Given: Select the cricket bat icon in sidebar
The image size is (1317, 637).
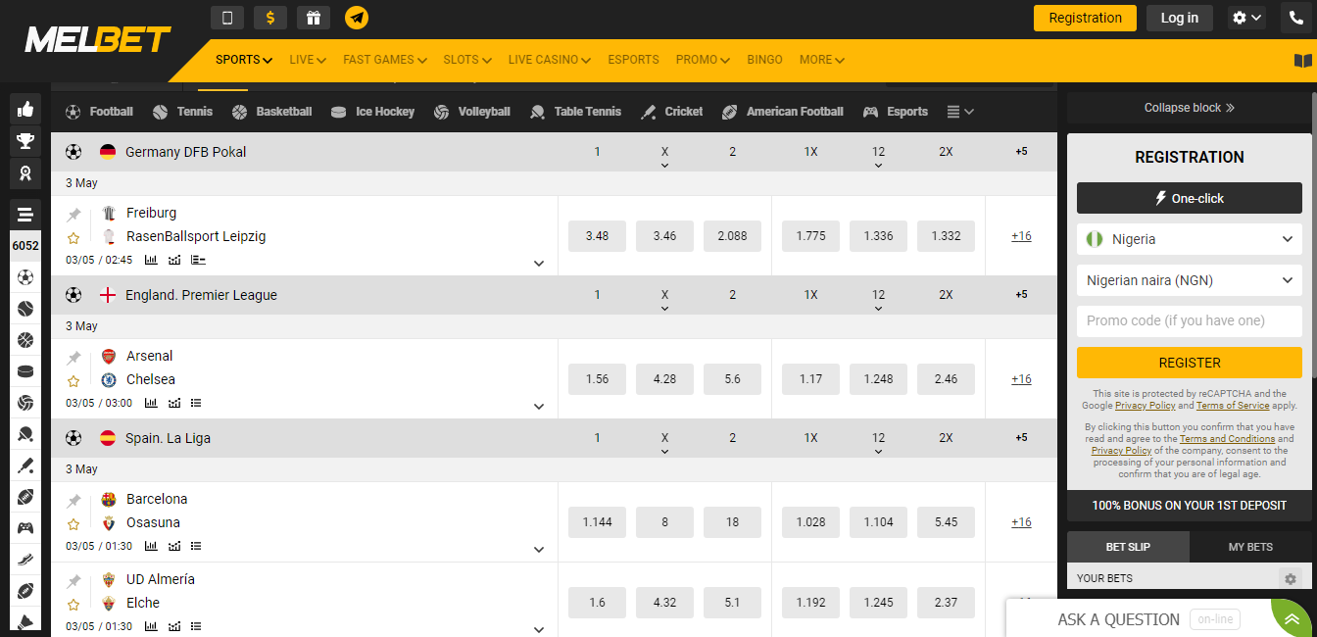Looking at the screenshot, I should [x=25, y=465].
